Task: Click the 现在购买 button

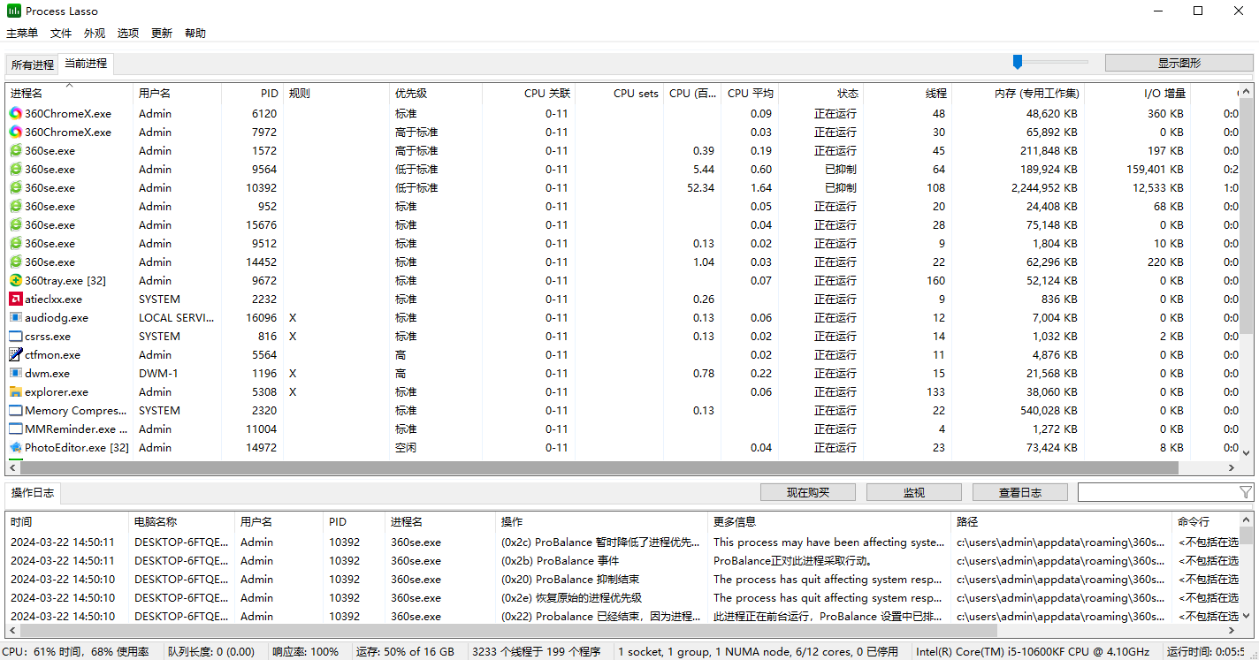Action: 808,492
